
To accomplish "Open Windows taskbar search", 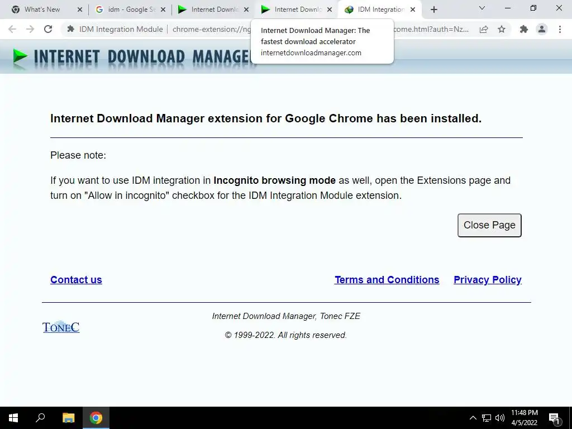I will click(40, 418).
